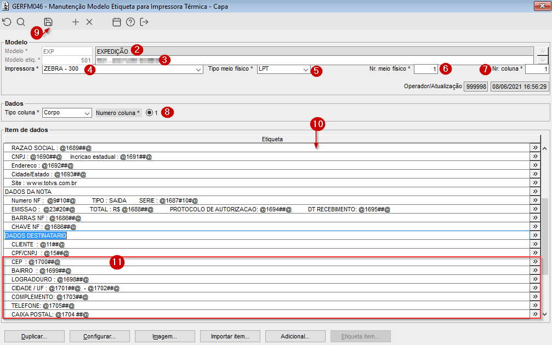Delete using the X toolbar icon
The image size is (552, 345).
click(89, 22)
